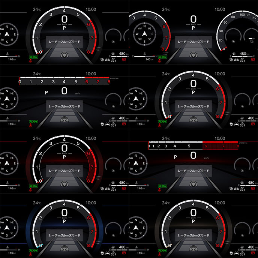
Task: Click レーダークルーズモード banner in gold-themed cluster
Action: [x=193, y=235]
